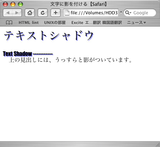This screenshot has width=160, height=147.
Task: Click the SnapBack arrow beside address field
Action: click(121, 12)
